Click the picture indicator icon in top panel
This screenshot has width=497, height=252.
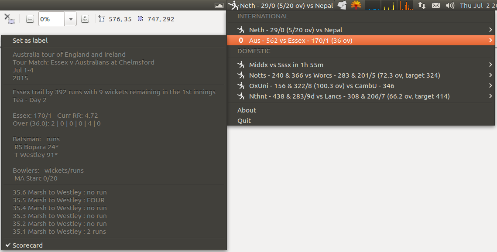pos(219,5)
